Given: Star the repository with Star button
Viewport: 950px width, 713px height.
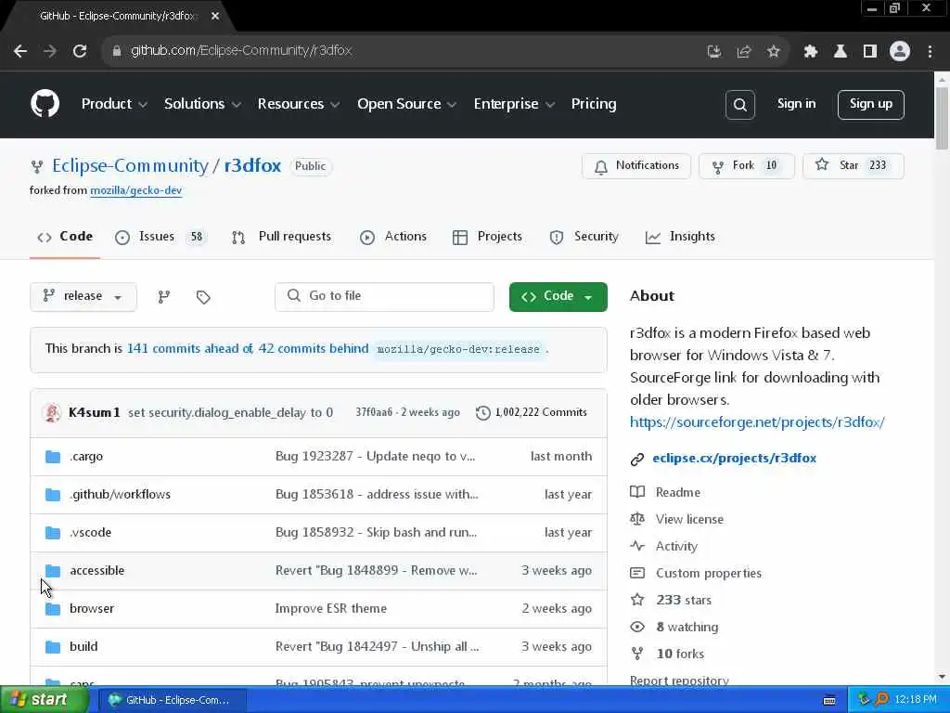Looking at the screenshot, I should 854,165.
